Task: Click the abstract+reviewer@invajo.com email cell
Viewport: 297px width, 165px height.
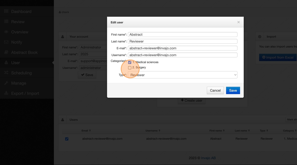Action: click(x=102, y=139)
